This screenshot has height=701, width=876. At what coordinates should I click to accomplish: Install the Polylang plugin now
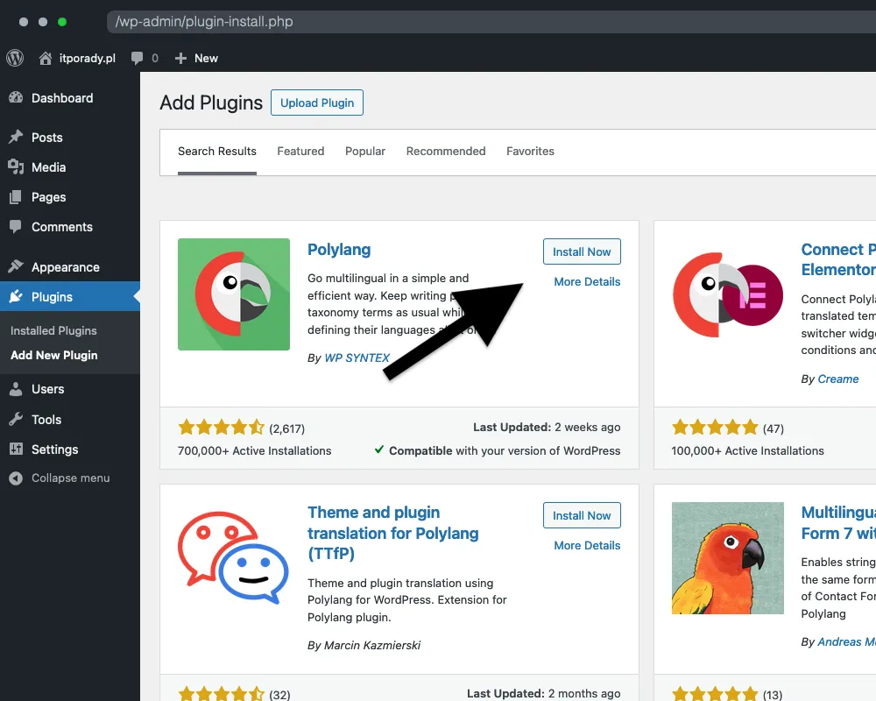(x=582, y=251)
